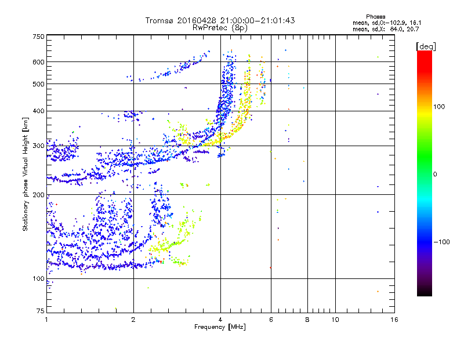The height and width of the screenshot is (348, 464).
Task: Click the phase rainbow colorbar
Action: [425, 173]
